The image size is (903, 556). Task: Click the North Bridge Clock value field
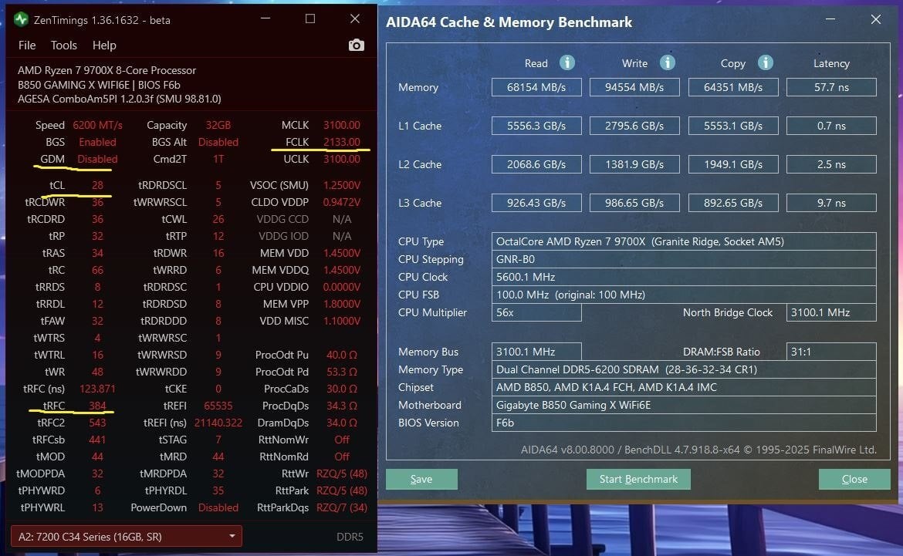(831, 312)
